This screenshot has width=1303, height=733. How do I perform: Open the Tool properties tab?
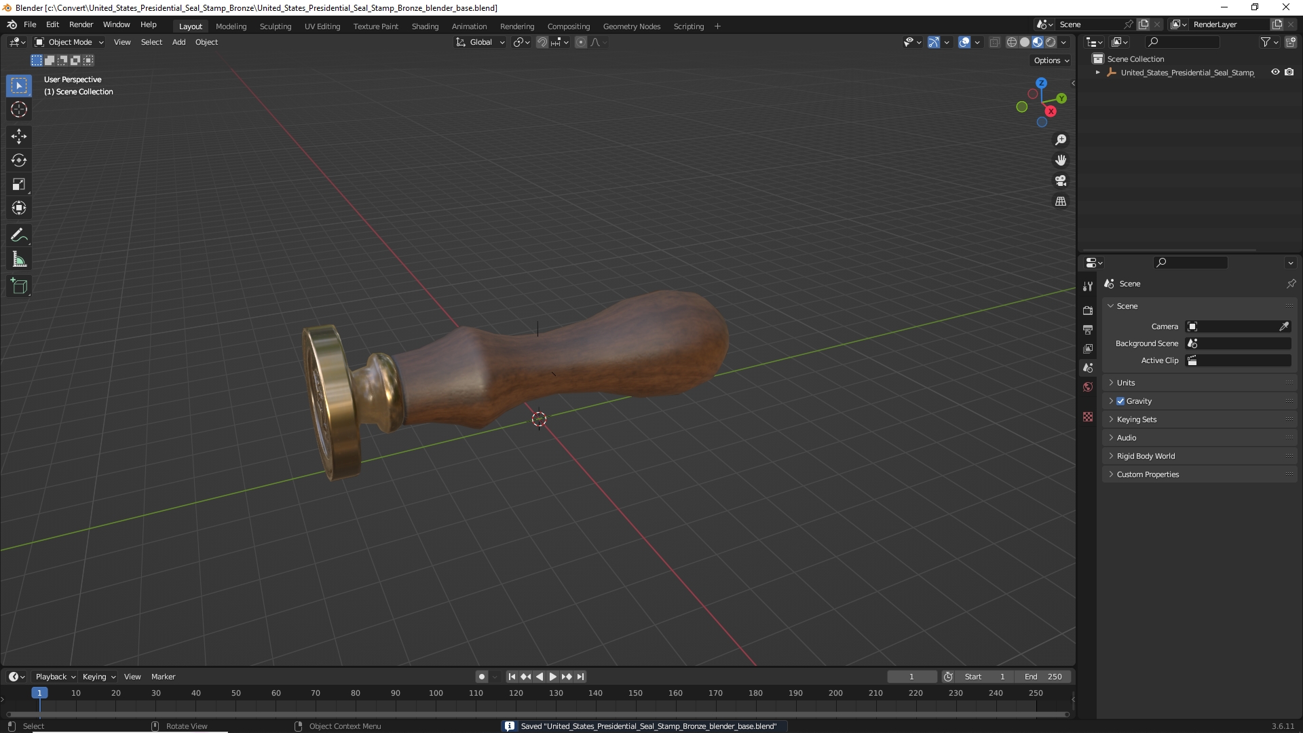[1088, 286]
